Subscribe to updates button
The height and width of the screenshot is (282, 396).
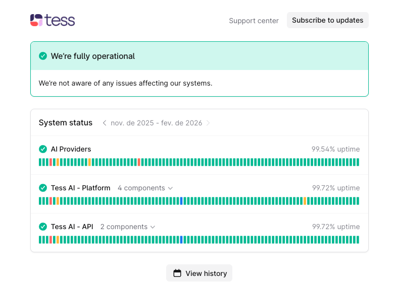[327, 20]
